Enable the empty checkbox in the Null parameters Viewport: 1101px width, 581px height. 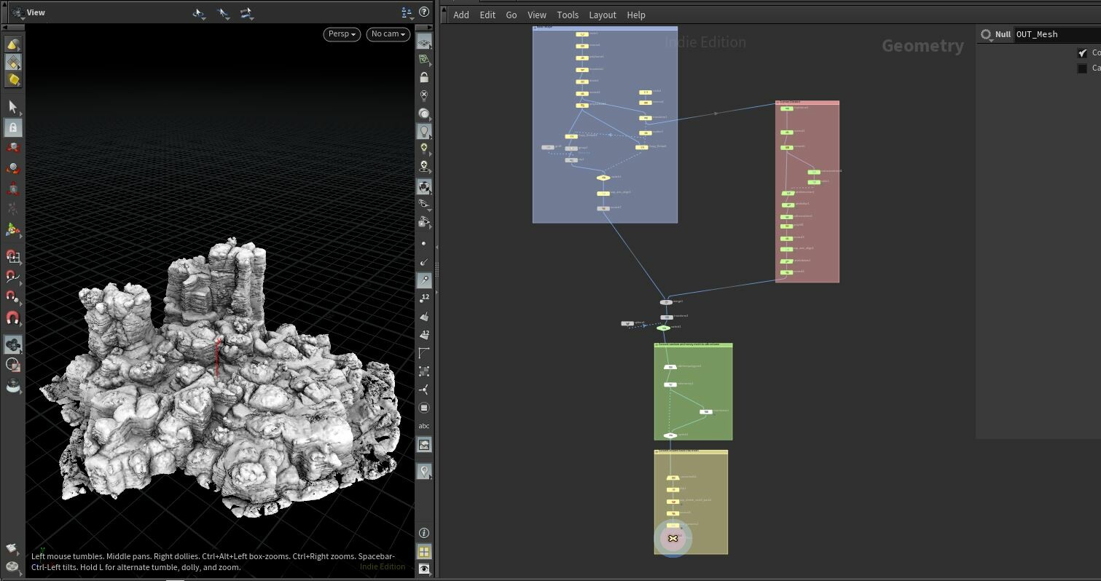coord(1082,68)
